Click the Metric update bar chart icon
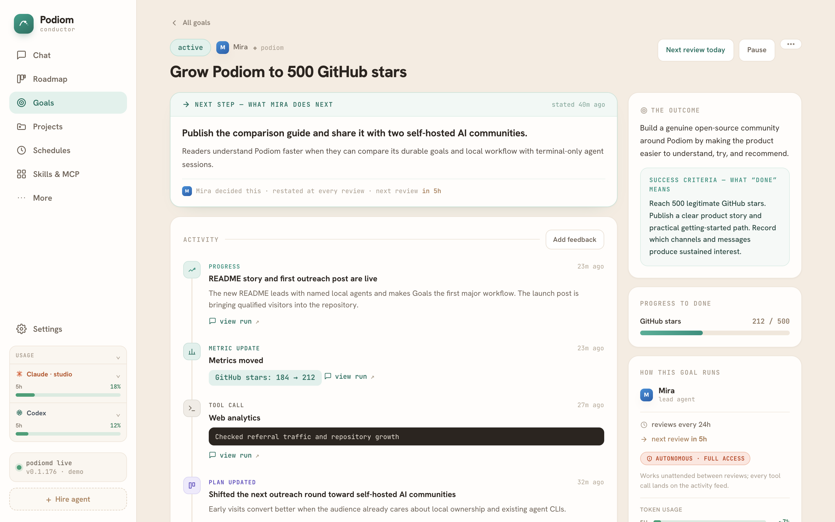 pos(192,351)
